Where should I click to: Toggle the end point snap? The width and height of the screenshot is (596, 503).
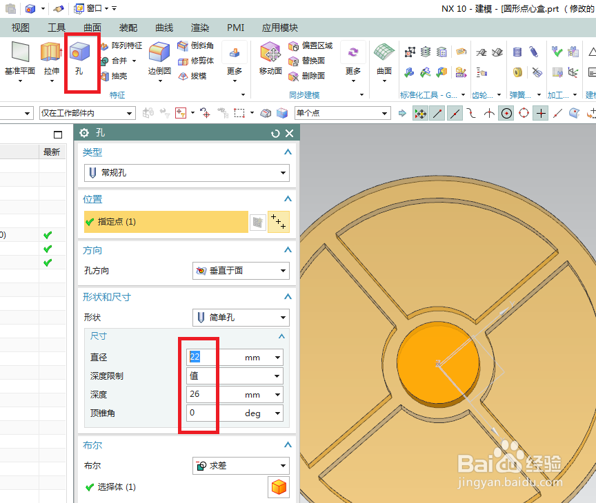pos(438,113)
